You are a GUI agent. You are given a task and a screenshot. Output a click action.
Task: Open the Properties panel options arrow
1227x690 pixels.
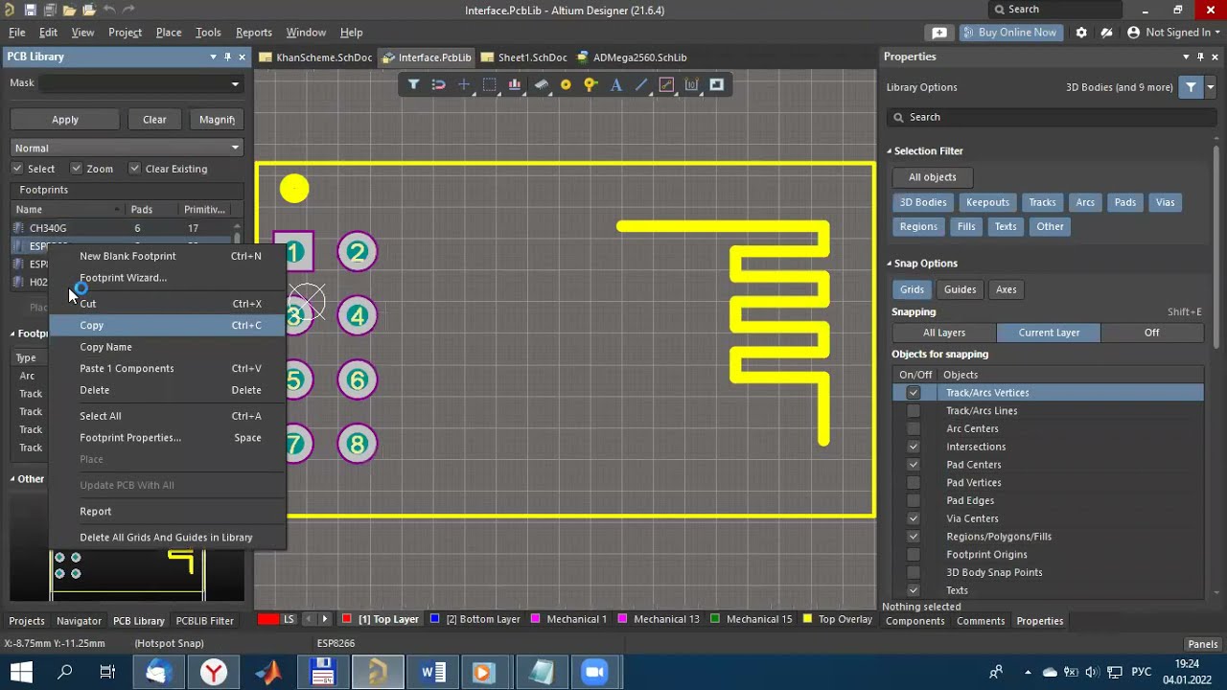(x=1187, y=57)
